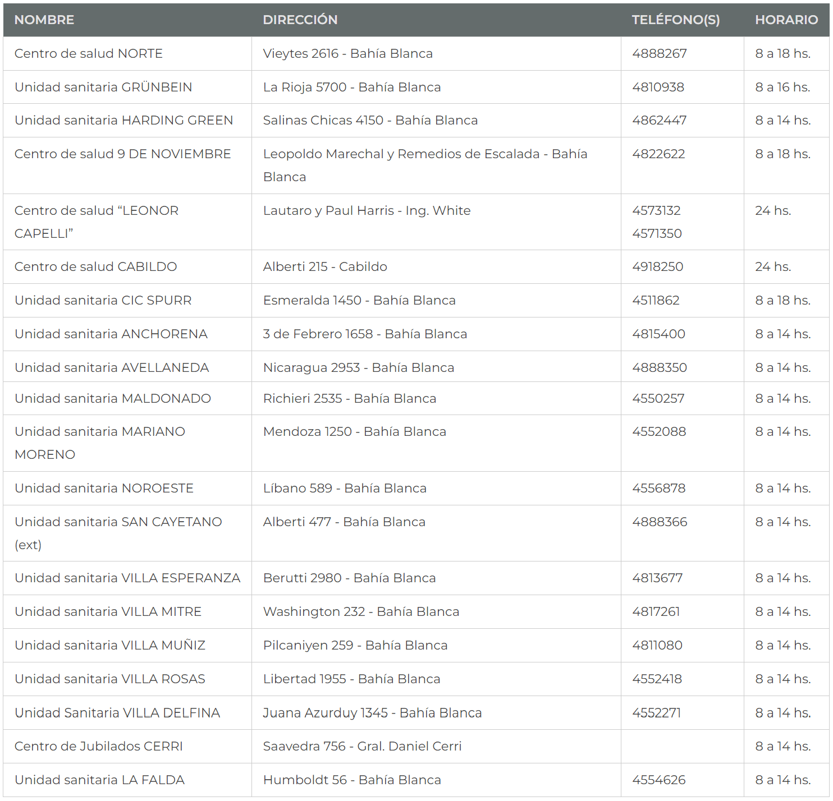The height and width of the screenshot is (801, 833).
Task: Click the Mendoza 1250 address cell
Action: 354,432
